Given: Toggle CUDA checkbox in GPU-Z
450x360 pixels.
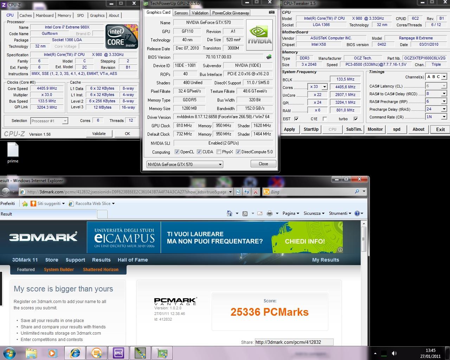Looking at the screenshot, I should [199, 152].
